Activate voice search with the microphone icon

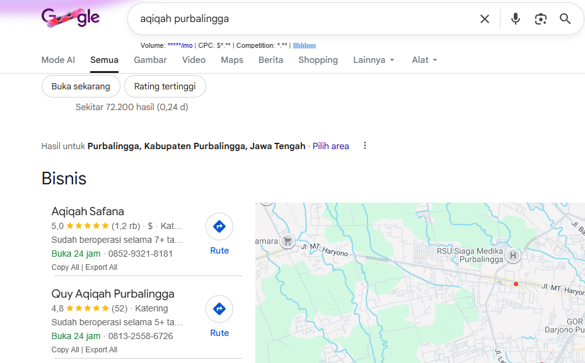515,19
